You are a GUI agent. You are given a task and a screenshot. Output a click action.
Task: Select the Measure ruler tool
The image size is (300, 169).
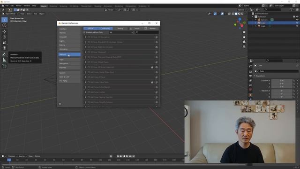coord(4,60)
